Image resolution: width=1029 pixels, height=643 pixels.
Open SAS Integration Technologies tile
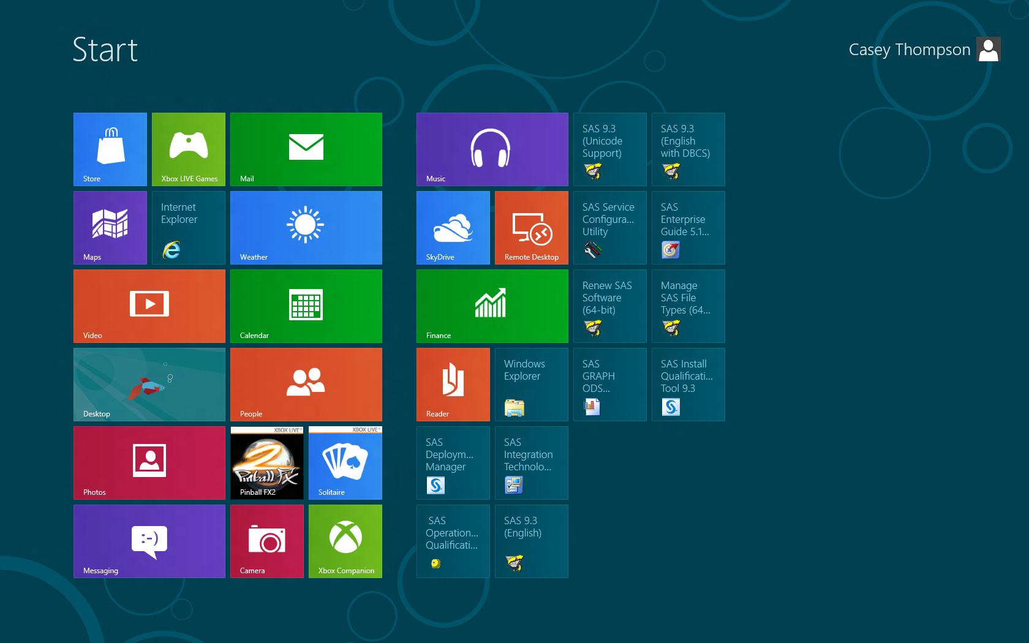(532, 463)
